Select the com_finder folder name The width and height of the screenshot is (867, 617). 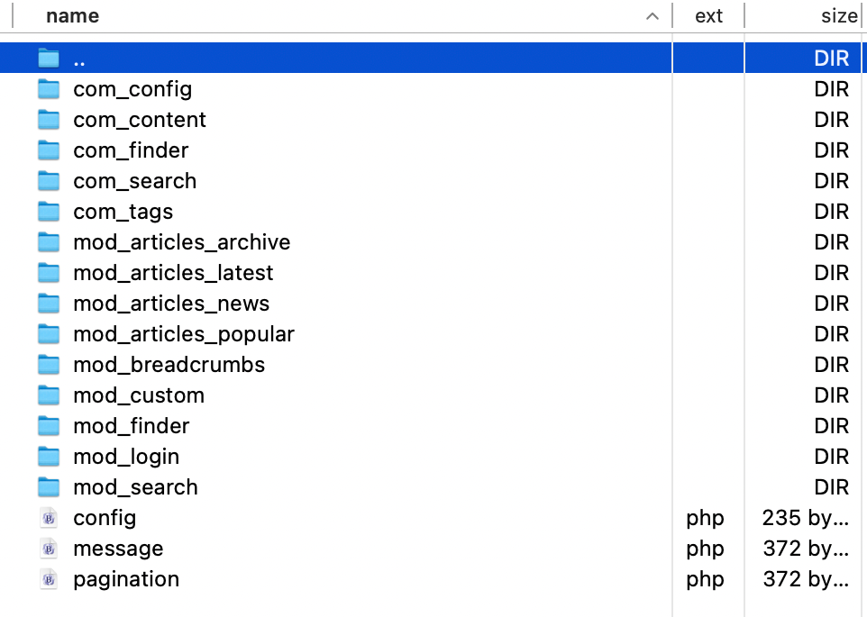click(x=131, y=150)
